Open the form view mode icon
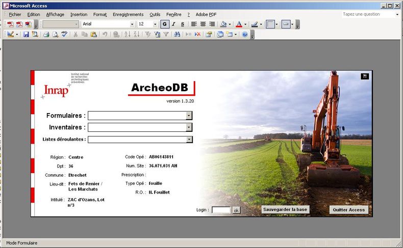 pyautogui.click(x=11, y=34)
